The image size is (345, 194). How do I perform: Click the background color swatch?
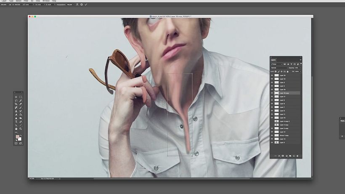coord(20,139)
